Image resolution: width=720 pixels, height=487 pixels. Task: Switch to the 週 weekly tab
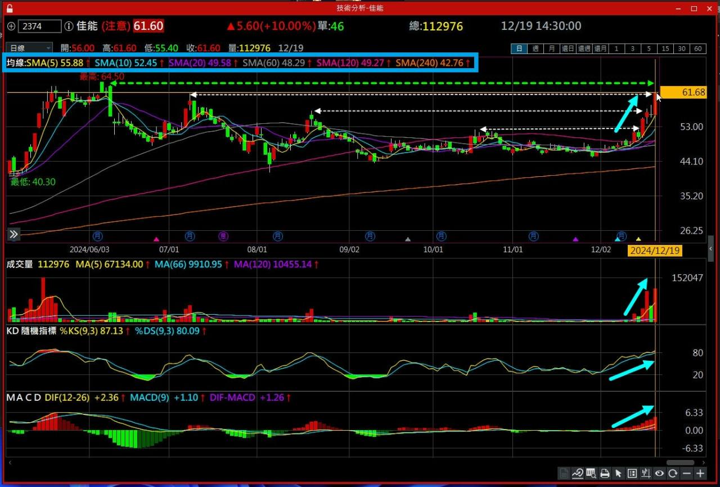tap(535, 49)
